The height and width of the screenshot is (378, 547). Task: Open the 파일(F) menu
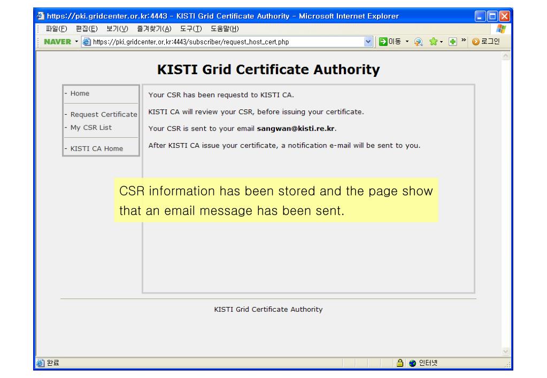pyautogui.click(x=56, y=29)
